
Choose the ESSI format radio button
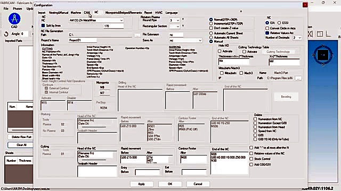(x=279, y=23)
